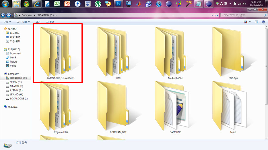Select 라이브러리 in the navigation pane
Image resolution: width=268 pixels, height=150 pixels.
pos(14,49)
